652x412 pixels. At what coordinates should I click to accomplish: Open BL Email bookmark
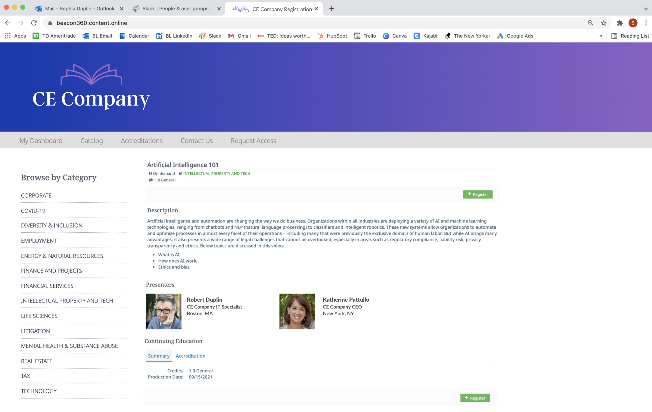pyautogui.click(x=97, y=36)
